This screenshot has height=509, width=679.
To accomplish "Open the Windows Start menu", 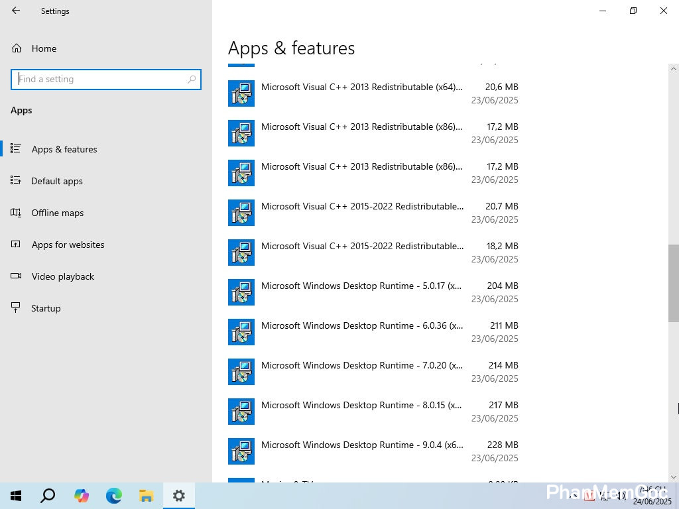I will click(x=16, y=496).
